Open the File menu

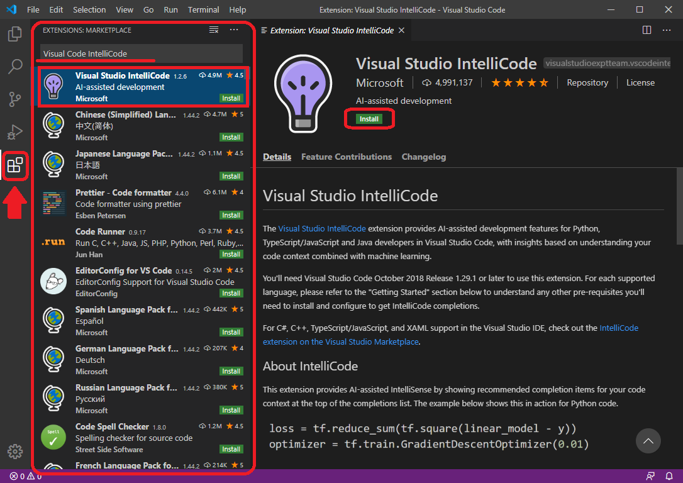pyautogui.click(x=33, y=9)
